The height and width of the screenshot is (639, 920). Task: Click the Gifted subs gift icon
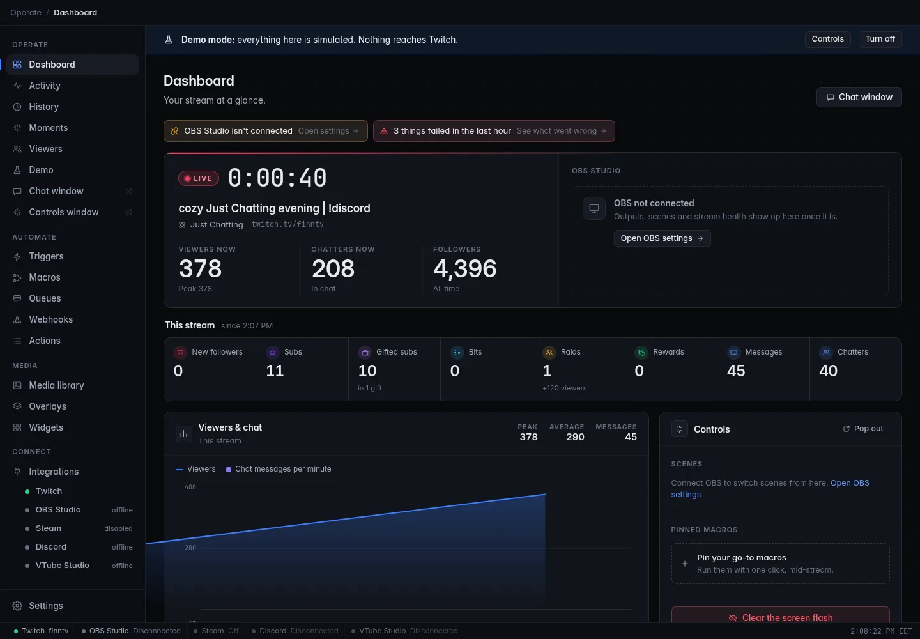pos(365,352)
